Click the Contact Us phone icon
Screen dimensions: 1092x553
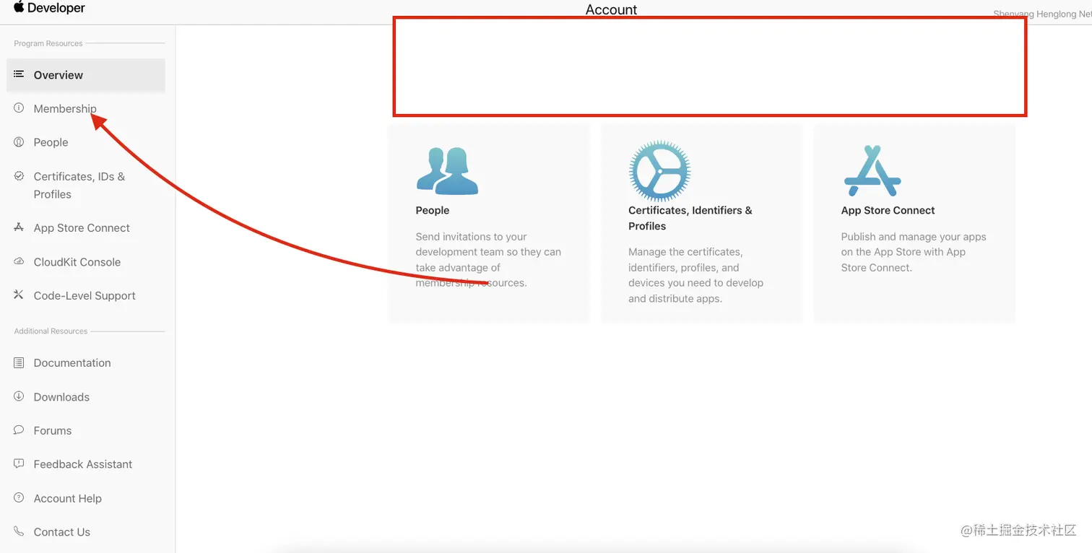click(19, 531)
